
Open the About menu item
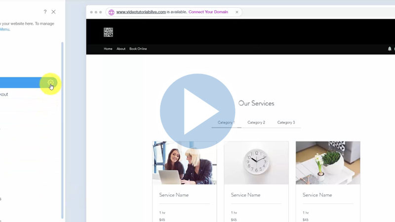(x=121, y=49)
